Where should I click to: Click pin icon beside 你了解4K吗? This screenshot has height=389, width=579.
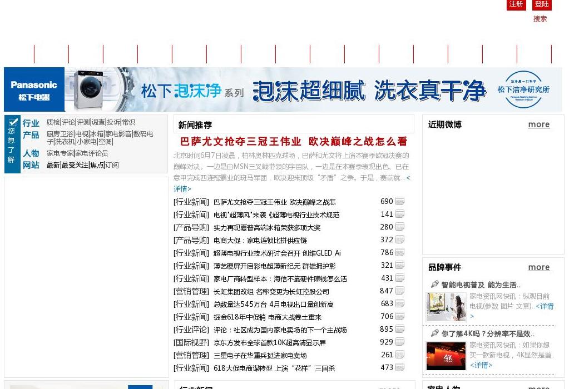point(434,333)
